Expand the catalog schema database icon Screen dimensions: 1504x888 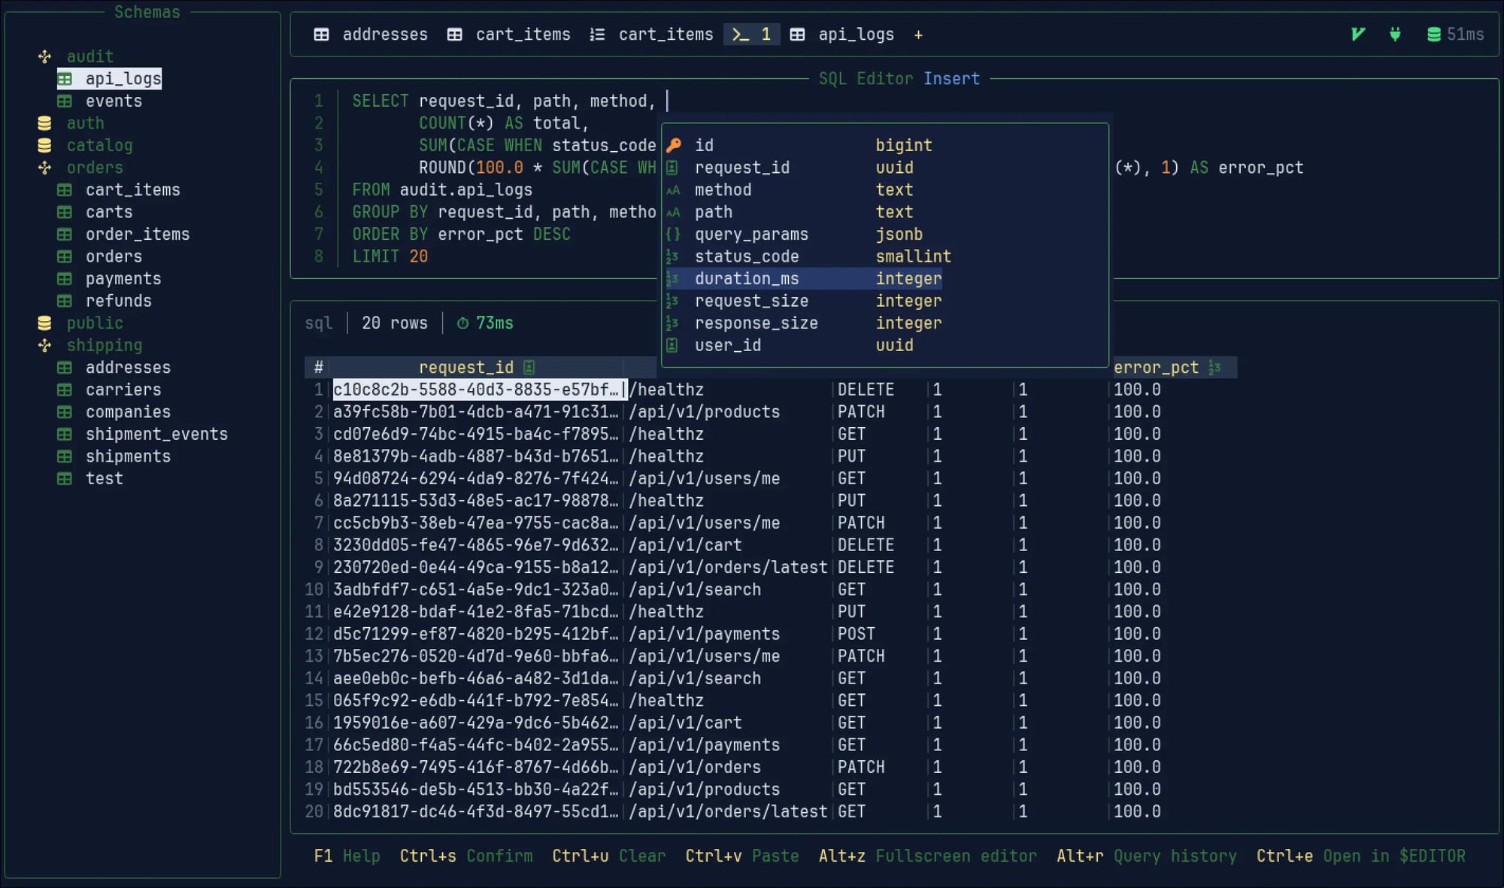click(45, 145)
